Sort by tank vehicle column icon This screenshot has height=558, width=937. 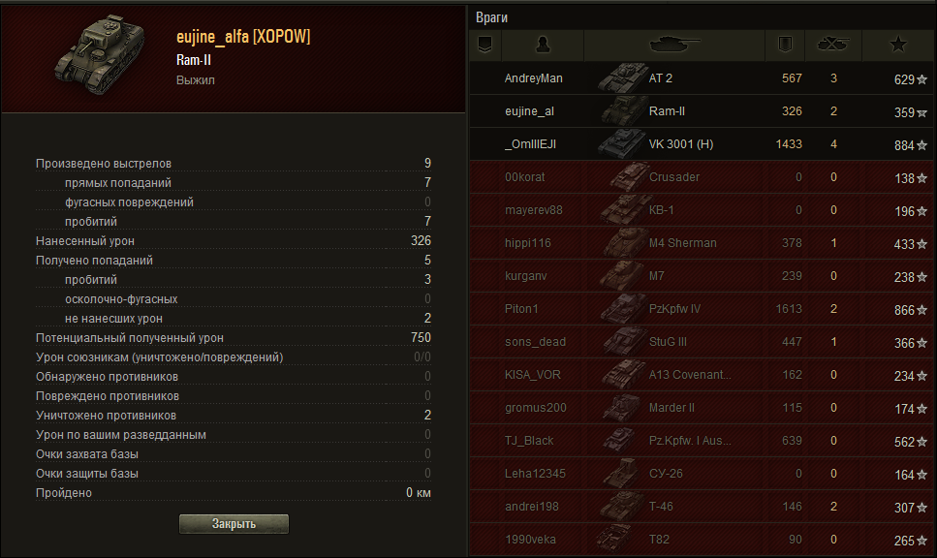[674, 45]
